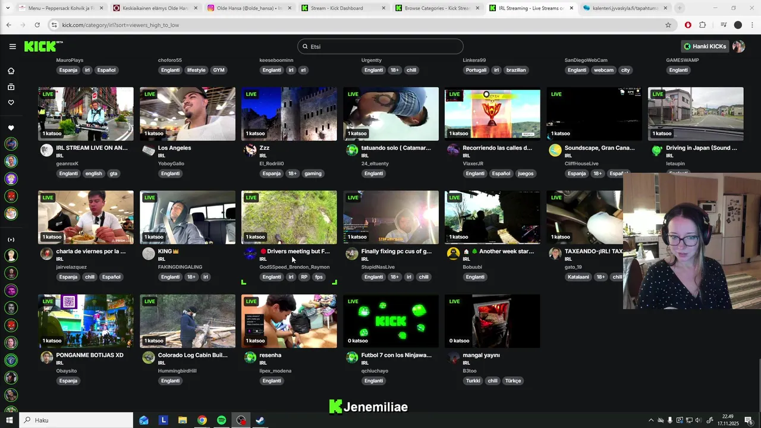The width and height of the screenshot is (761, 428).
Task: Open the Zzz stream thumbnail
Action: tap(290, 114)
